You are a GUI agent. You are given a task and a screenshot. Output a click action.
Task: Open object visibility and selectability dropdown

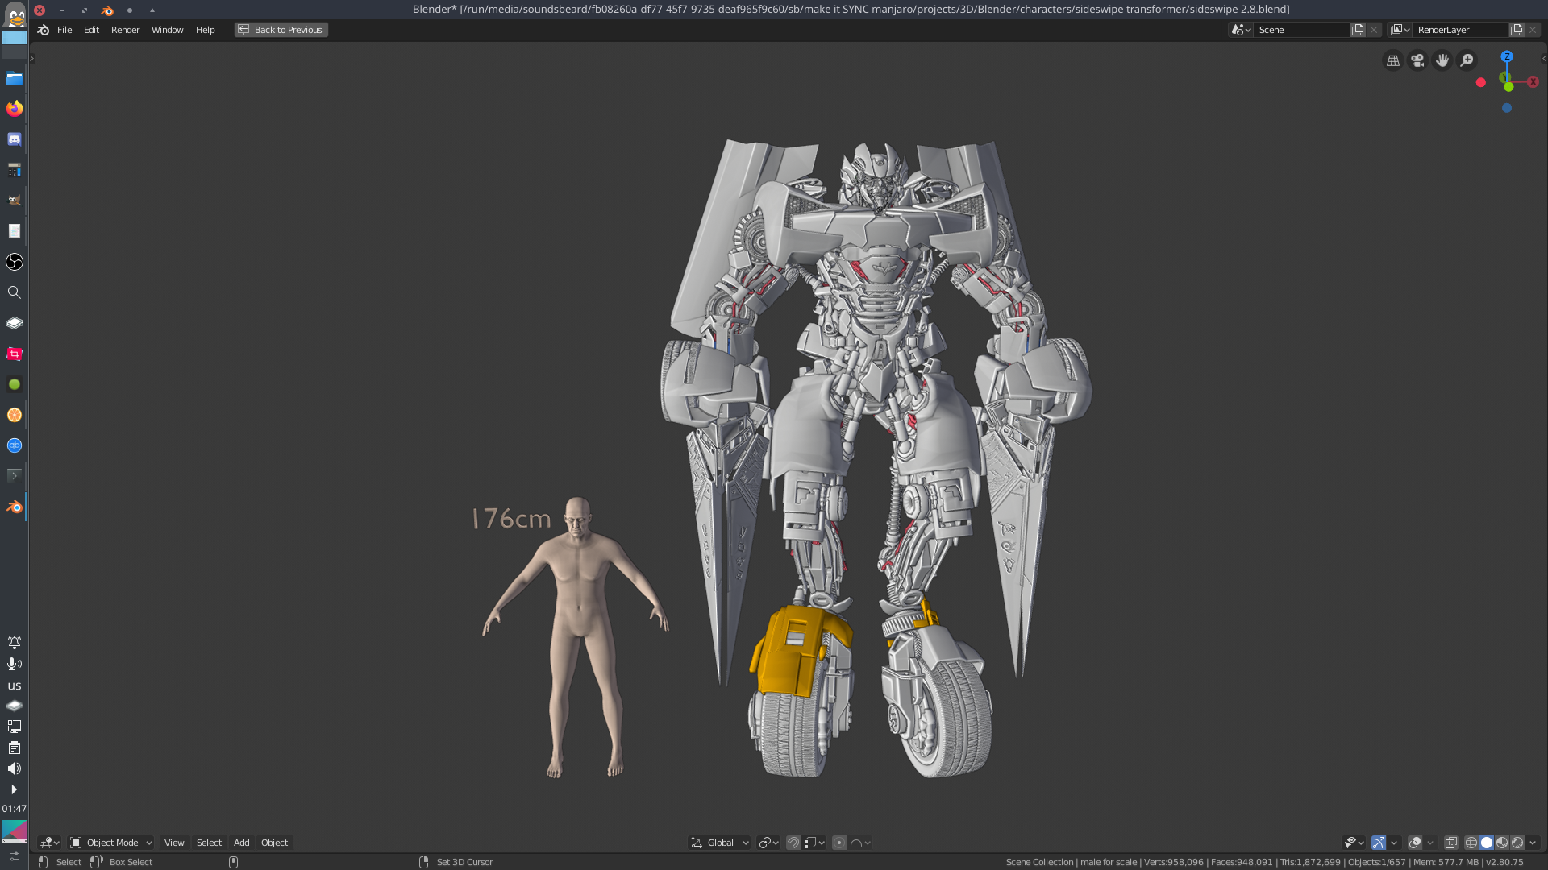click(x=1354, y=843)
